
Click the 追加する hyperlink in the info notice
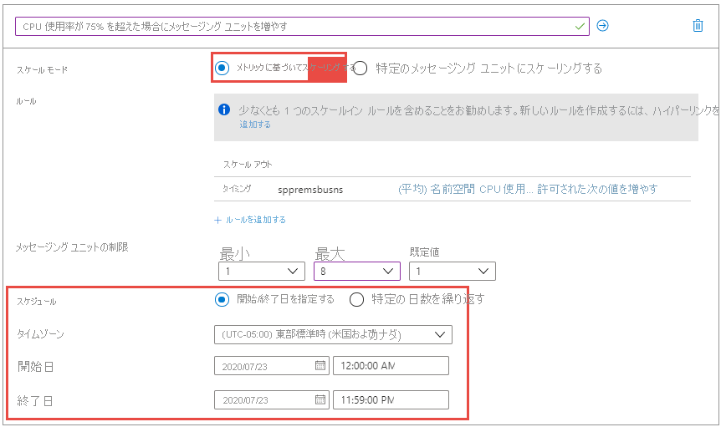[255, 125]
